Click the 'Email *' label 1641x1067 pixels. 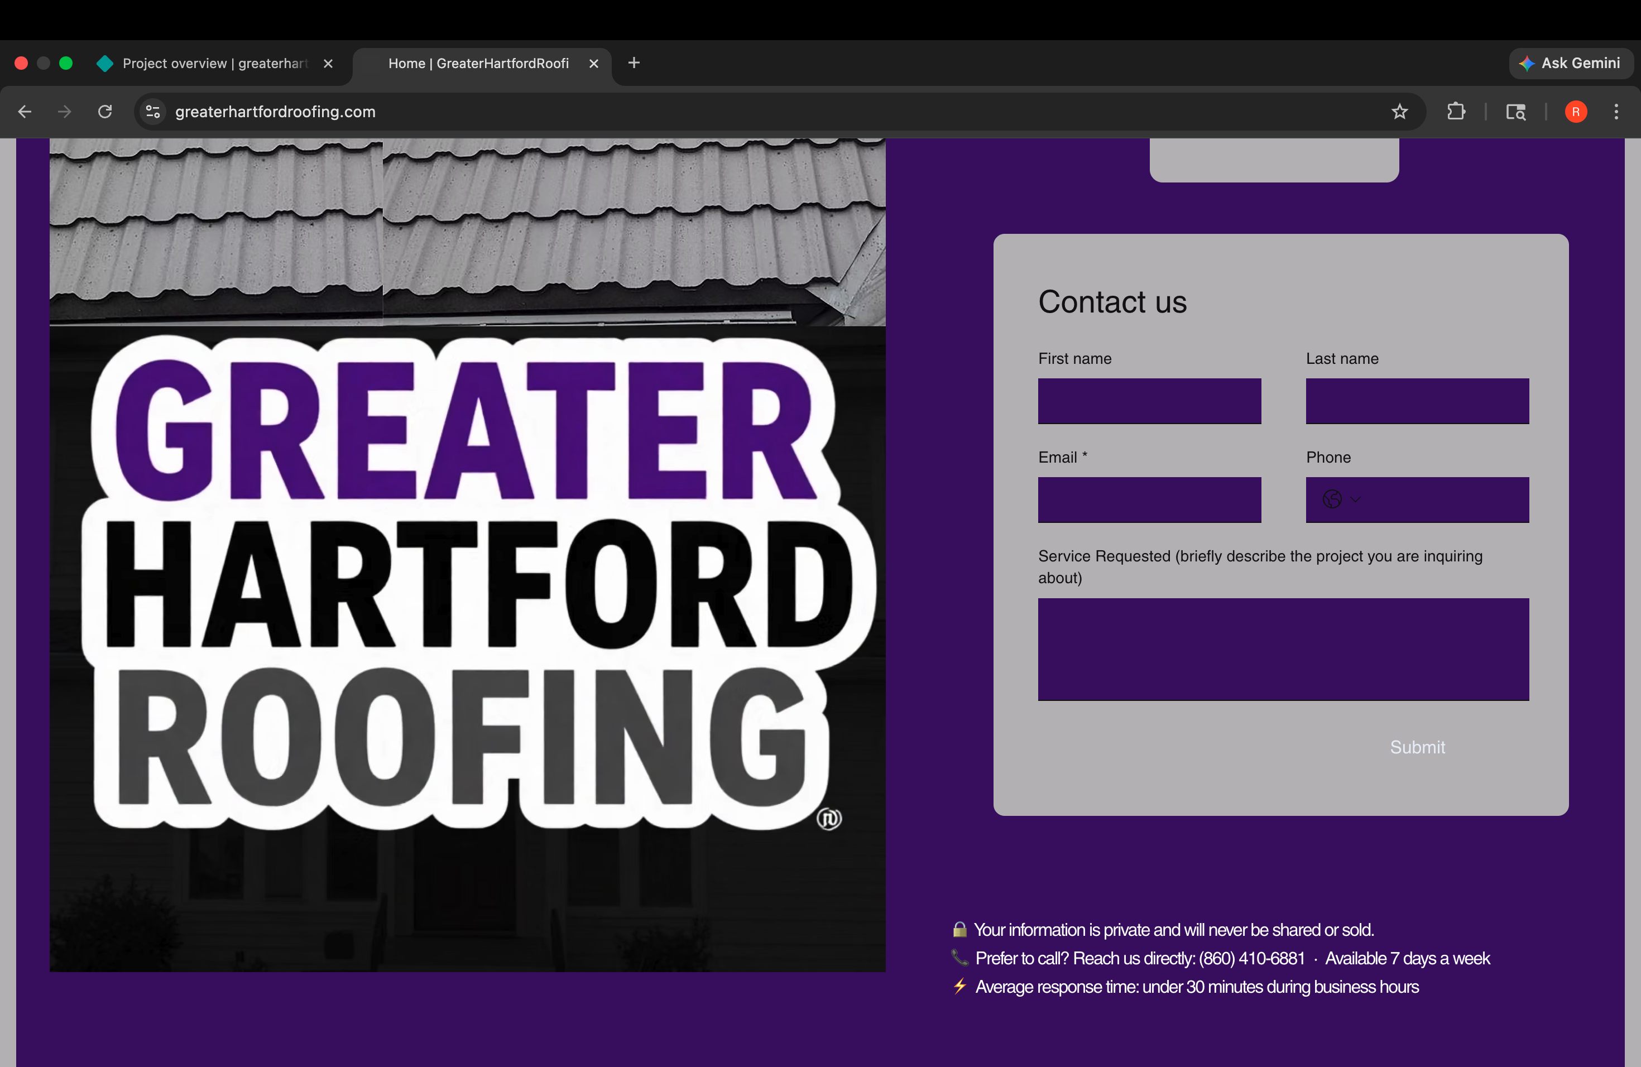[x=1063, y=457]
